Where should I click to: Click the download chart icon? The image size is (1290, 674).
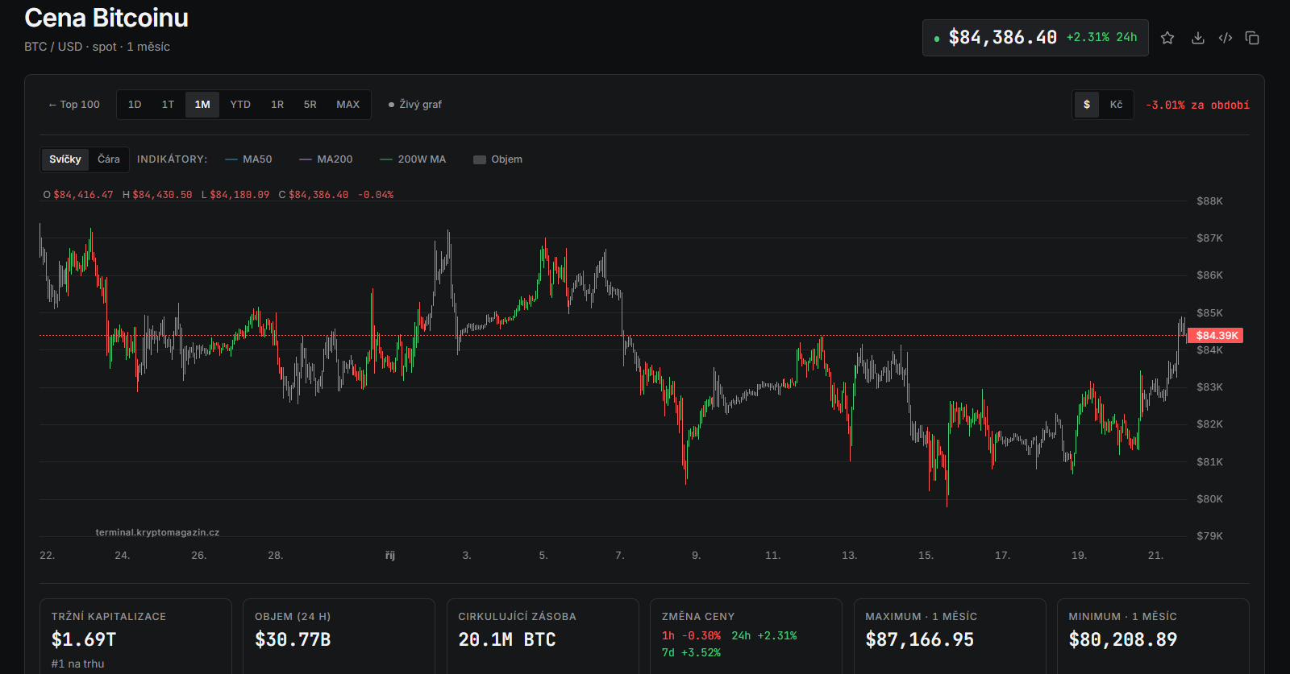(x=1198, y=38)
